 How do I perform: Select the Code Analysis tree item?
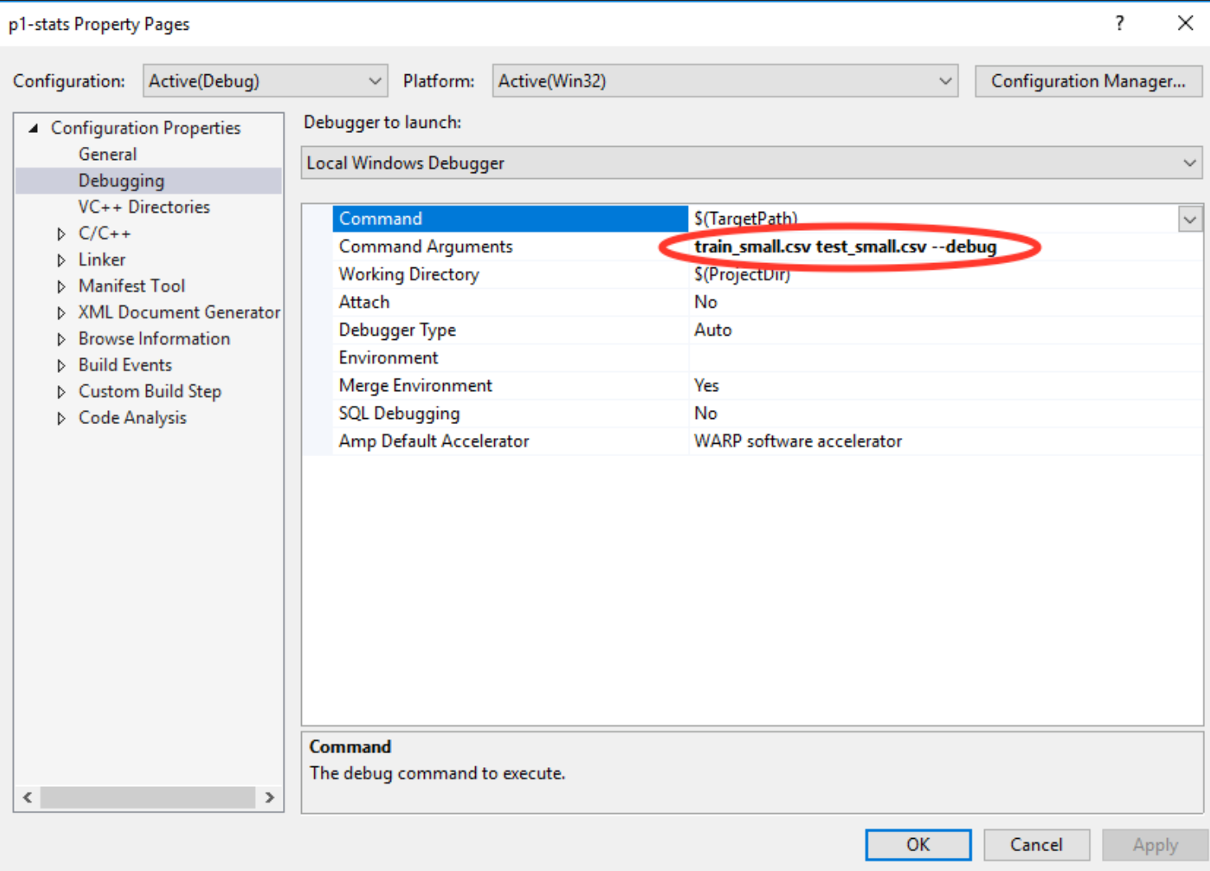tap(132, 418)
